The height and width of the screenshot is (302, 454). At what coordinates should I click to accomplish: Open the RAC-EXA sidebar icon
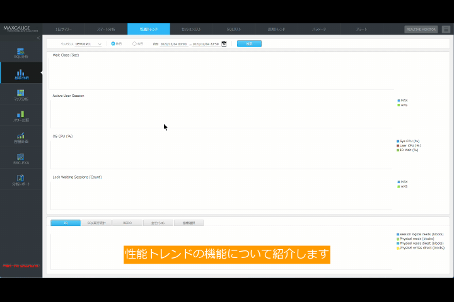[21, 159]
